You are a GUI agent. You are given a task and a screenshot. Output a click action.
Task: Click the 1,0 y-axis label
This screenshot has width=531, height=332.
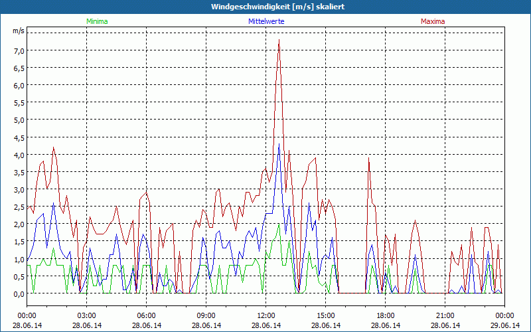click(x=19, y=259)
